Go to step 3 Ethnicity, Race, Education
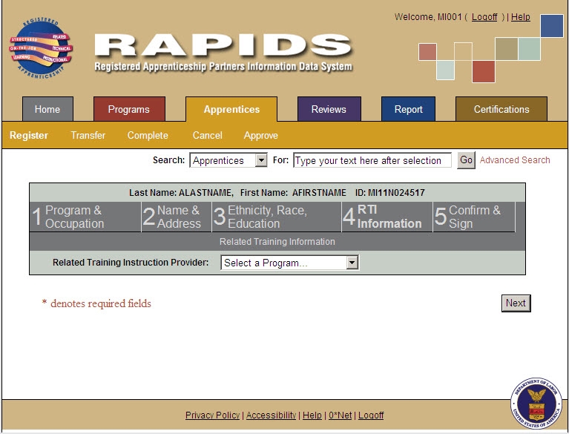Viewport: 569px width, 434px height. (277, 217)
